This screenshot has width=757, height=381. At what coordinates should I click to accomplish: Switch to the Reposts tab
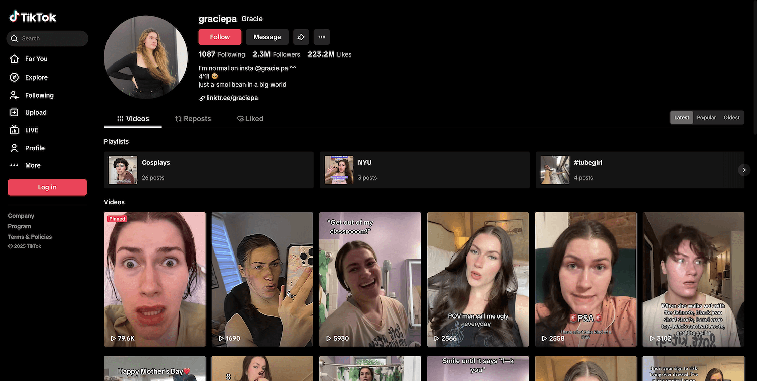click(x=193, y=119)
